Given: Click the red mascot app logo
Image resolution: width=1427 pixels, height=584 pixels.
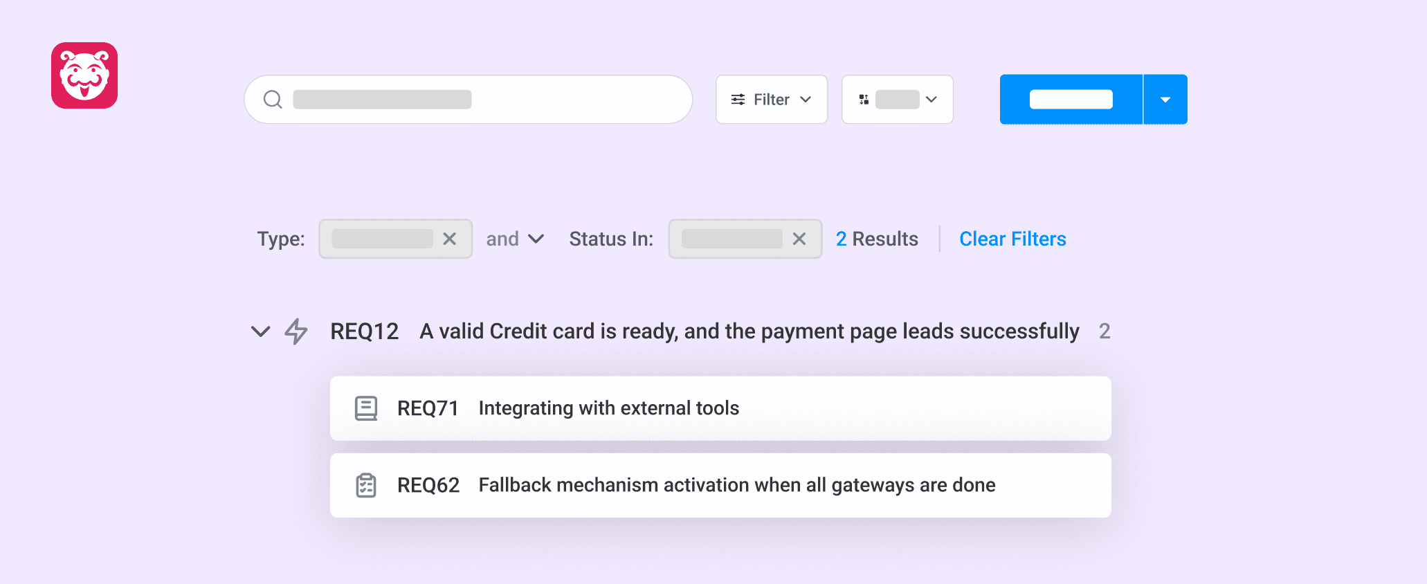Looking at the screenshot, I should (84, 75).
